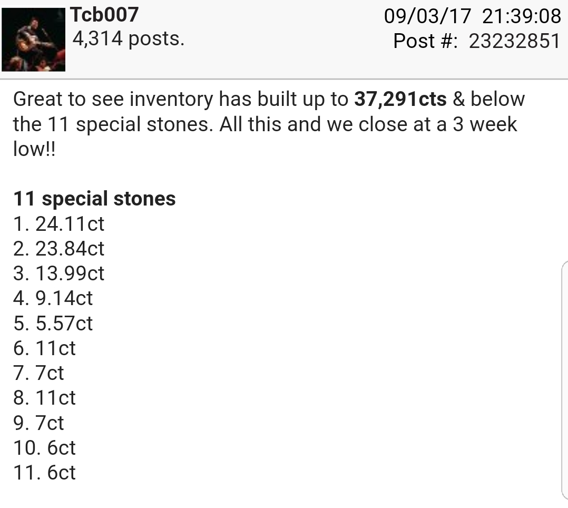Click the 4,314 posts count
The height and width of the screenshot is (508, 568).
coord(128,38)
